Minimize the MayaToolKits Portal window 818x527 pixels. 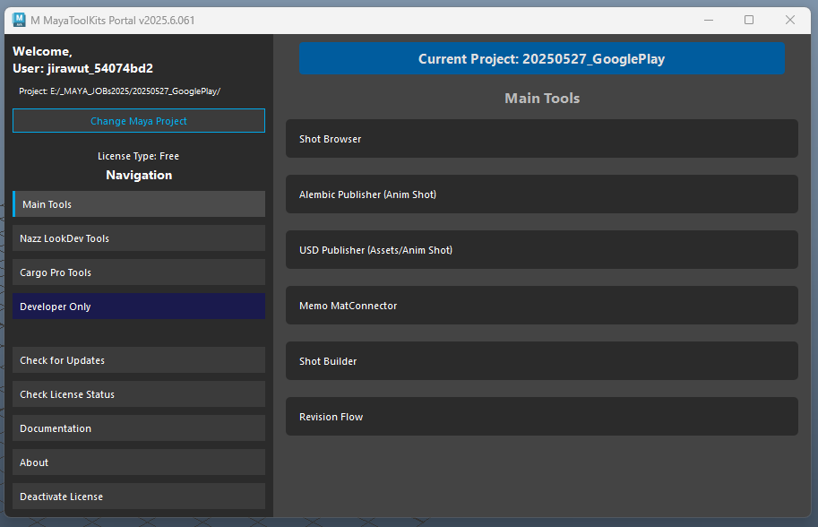coord(708,19)
